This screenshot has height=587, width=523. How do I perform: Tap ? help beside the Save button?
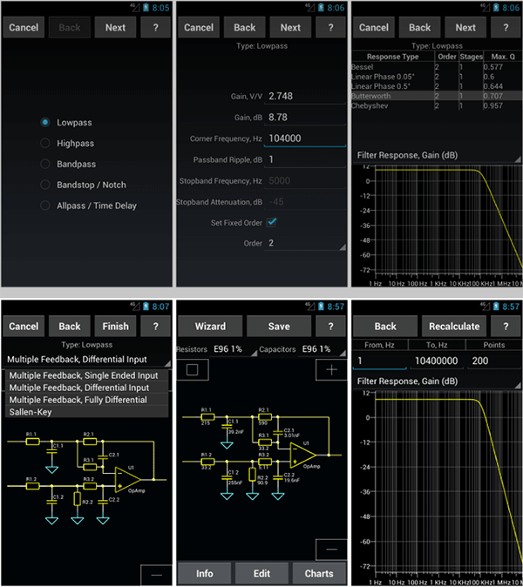(330, 326)
